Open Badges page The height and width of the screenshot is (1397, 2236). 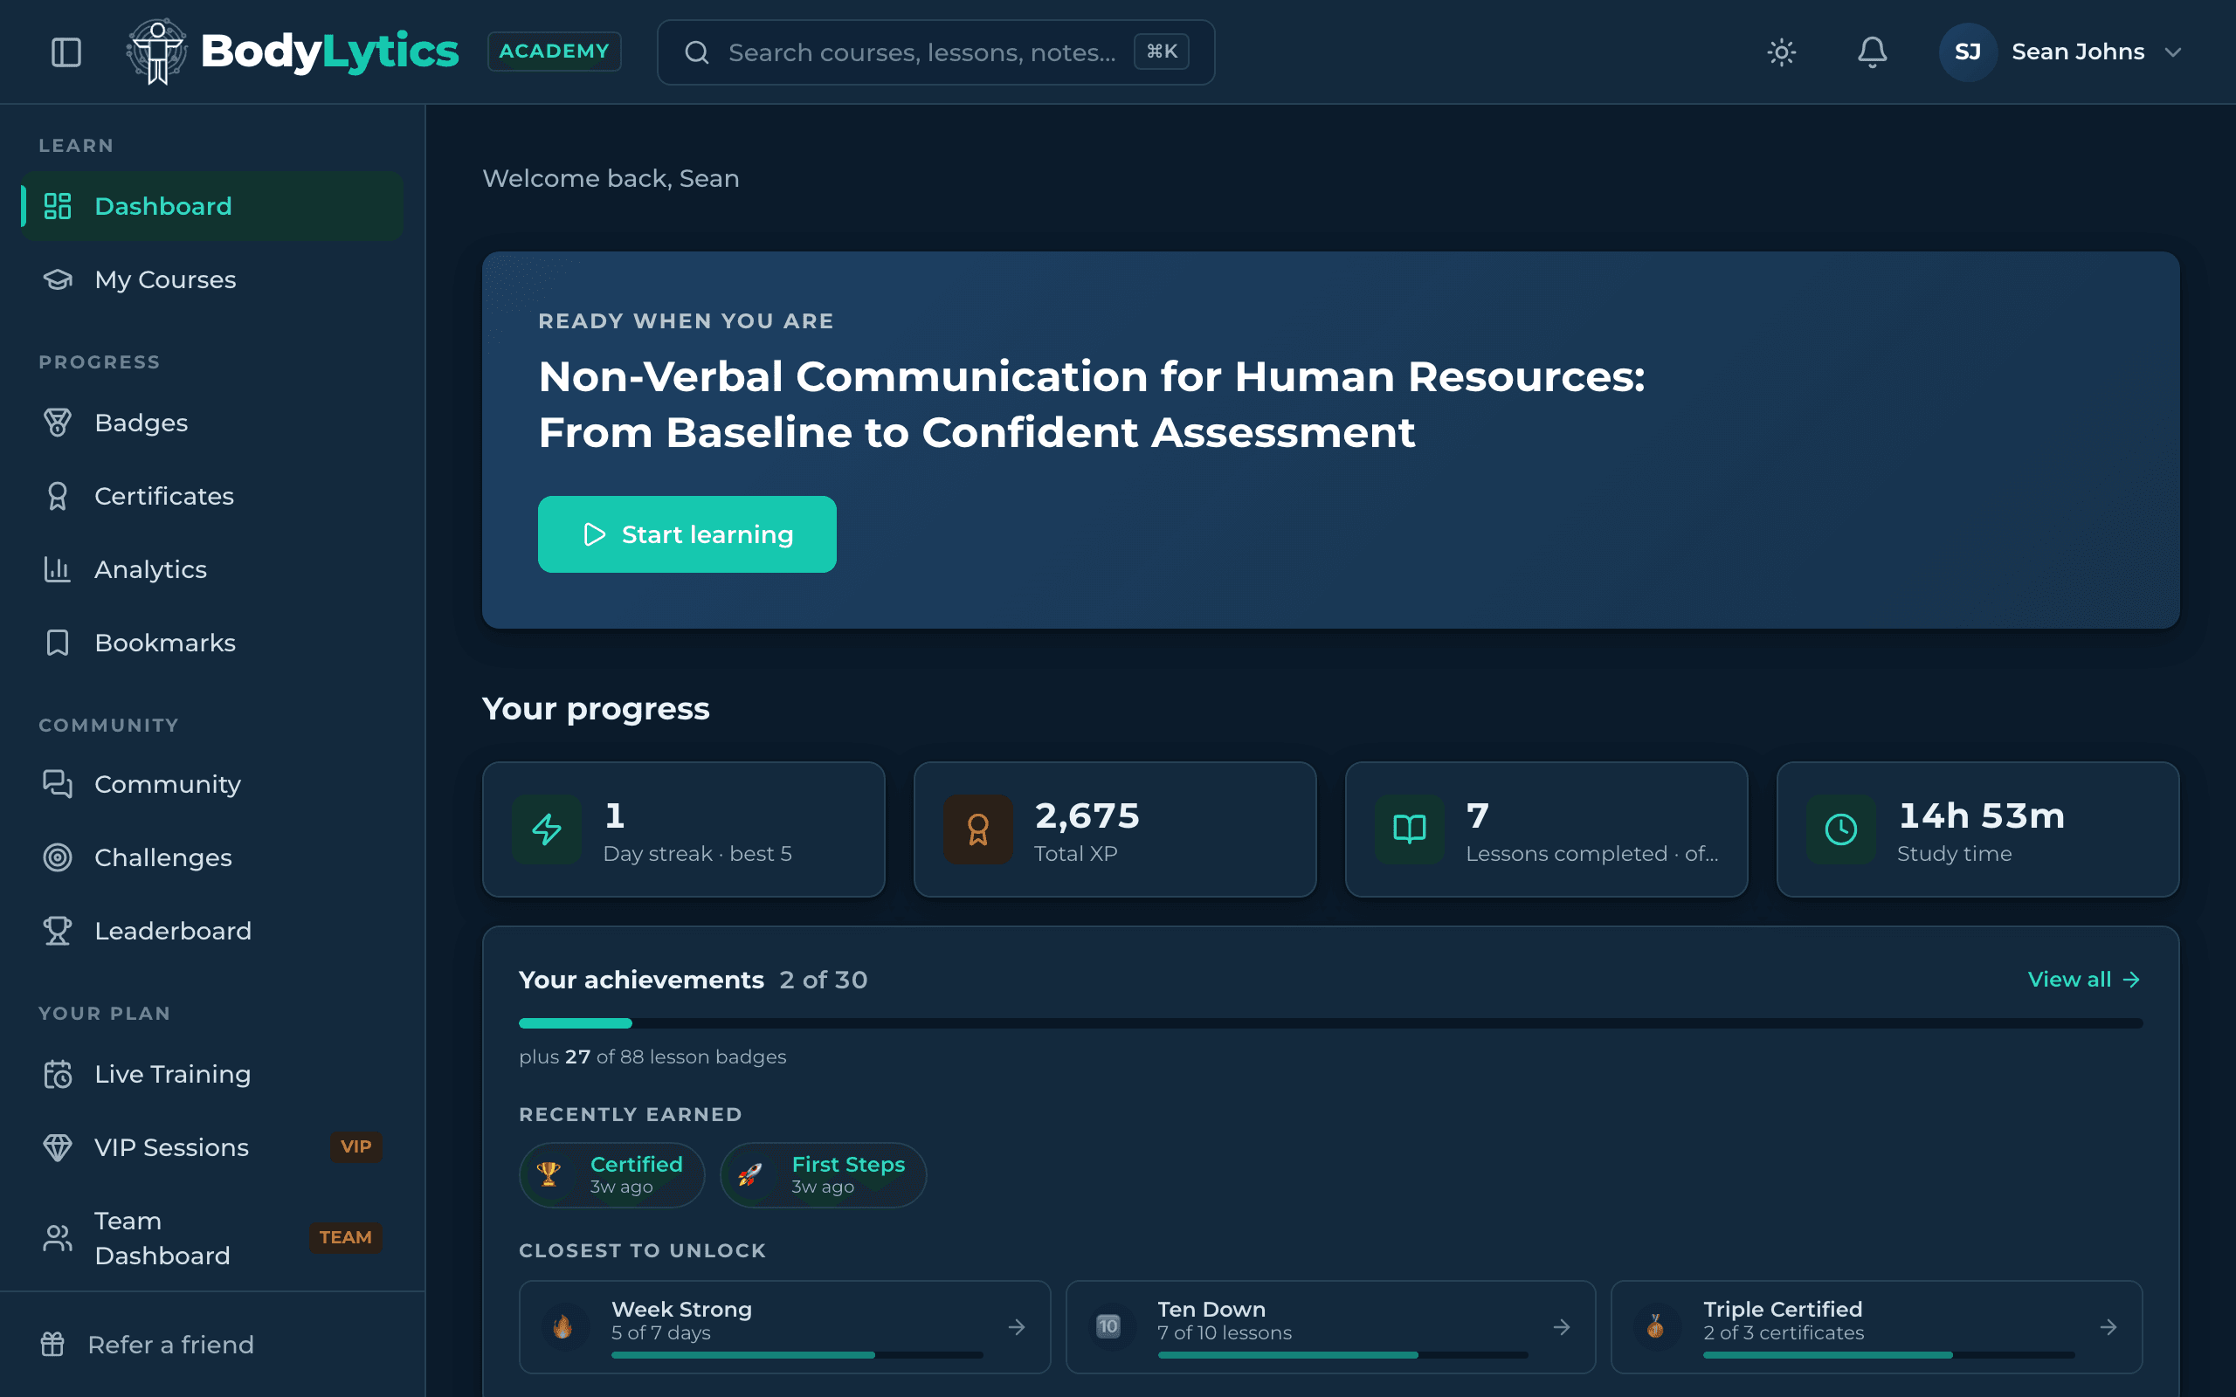211,423
